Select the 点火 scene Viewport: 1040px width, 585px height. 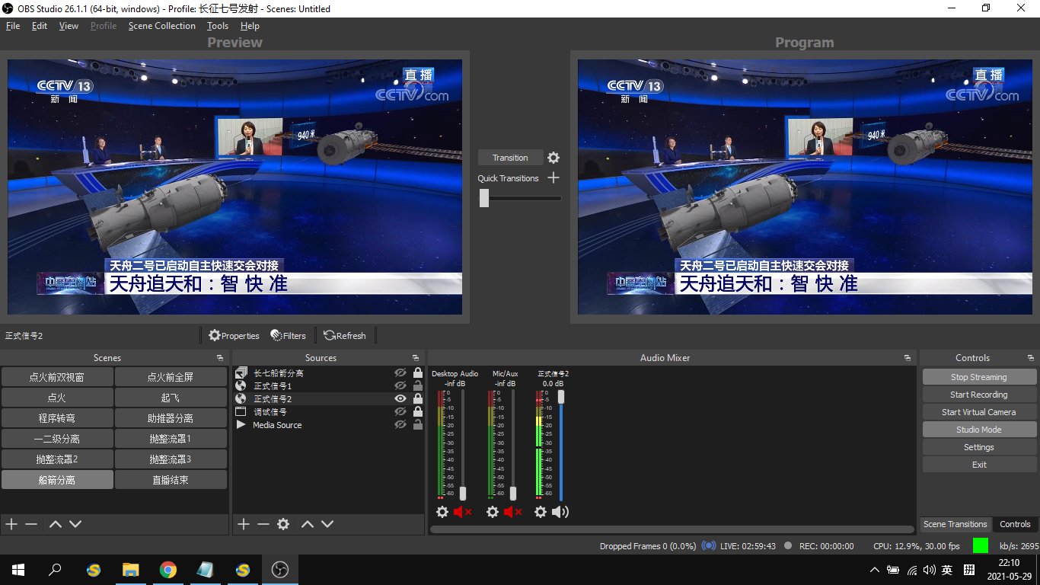click(x=57, y=398)
